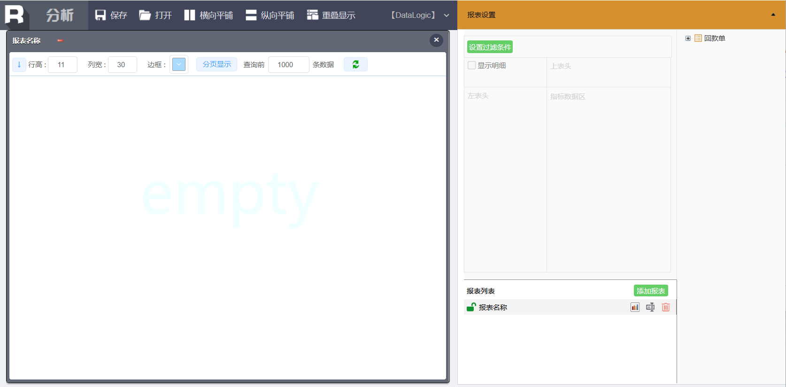Expand the 回款单 tree node
This screenshot has height=387, width=786.
click(688, 39)
